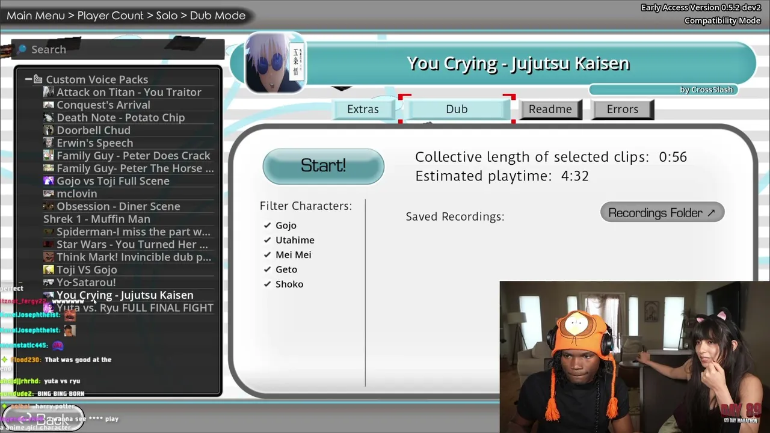Select the Toji VS Gojo pack
770x433 pixels.
pos(129,269)
